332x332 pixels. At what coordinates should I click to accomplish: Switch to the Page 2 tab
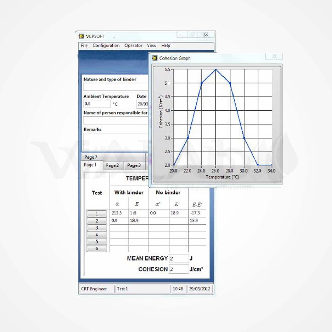click(x=113, y=165)
